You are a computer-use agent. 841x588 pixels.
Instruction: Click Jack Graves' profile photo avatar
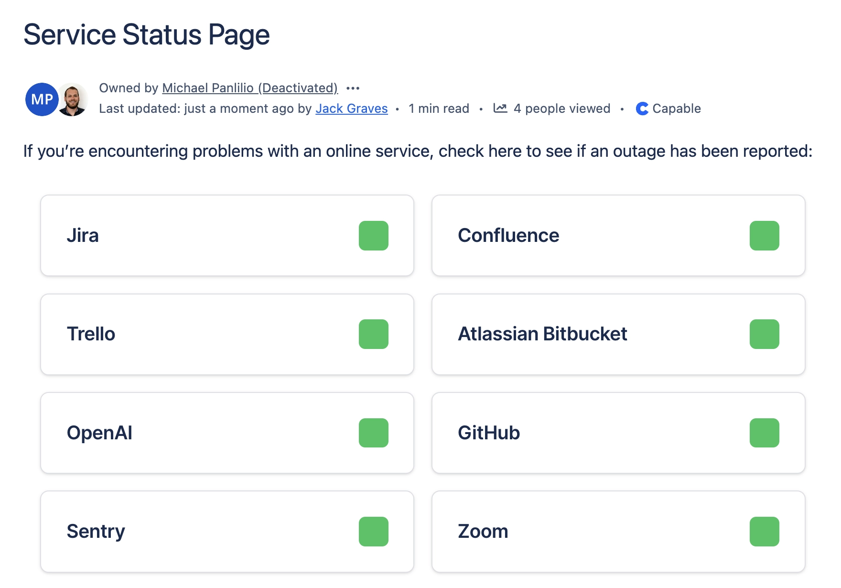(74, 99)
